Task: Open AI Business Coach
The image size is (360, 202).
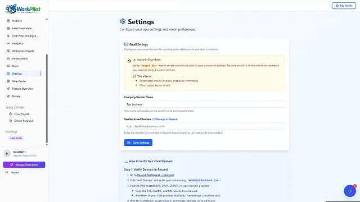Action: pyautogui.click(x=23, y=51)
